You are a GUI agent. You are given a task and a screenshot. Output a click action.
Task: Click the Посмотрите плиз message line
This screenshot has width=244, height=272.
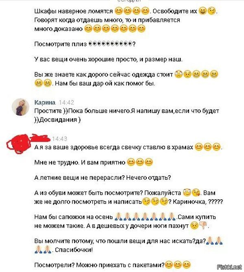[x=85, y=44]
